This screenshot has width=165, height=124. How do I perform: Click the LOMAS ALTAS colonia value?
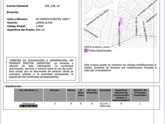point(44,23)
